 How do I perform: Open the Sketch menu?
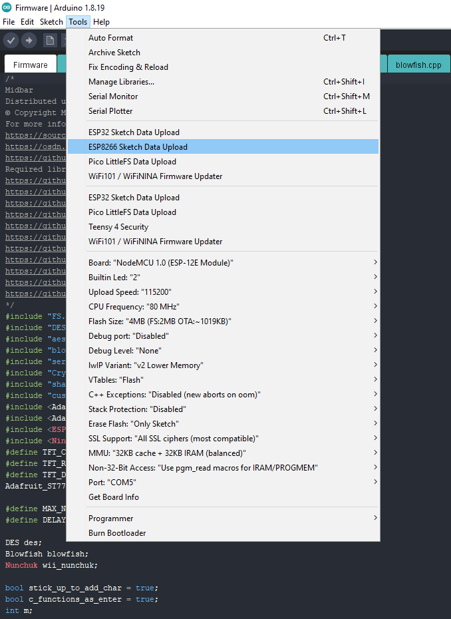(51, 22)
